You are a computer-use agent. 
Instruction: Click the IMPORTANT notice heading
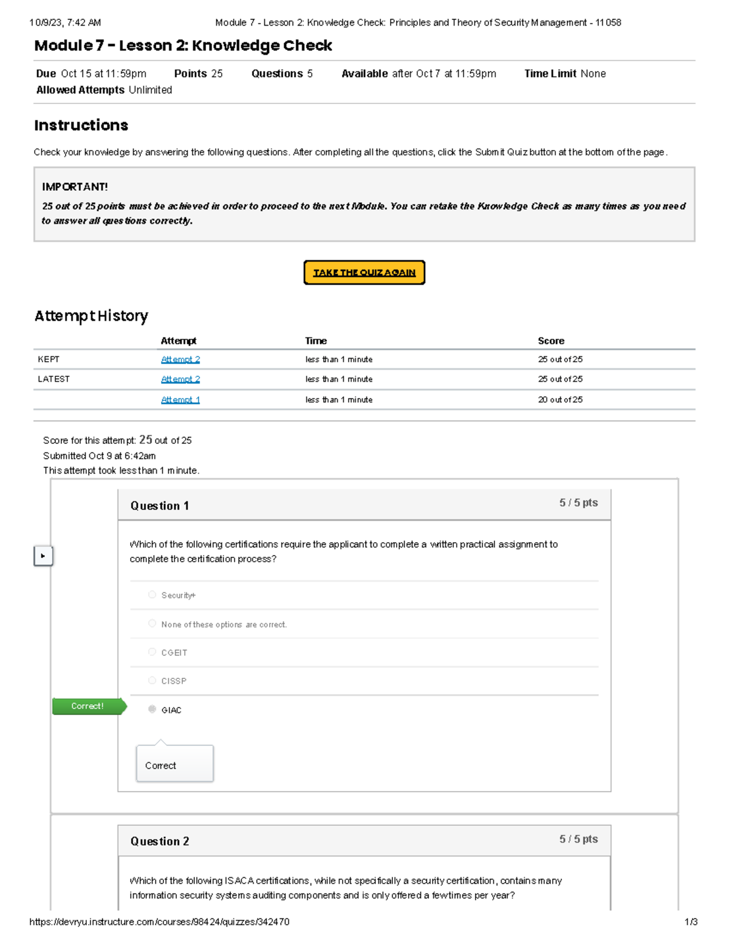pyautogui.click(x=75, y=187)
